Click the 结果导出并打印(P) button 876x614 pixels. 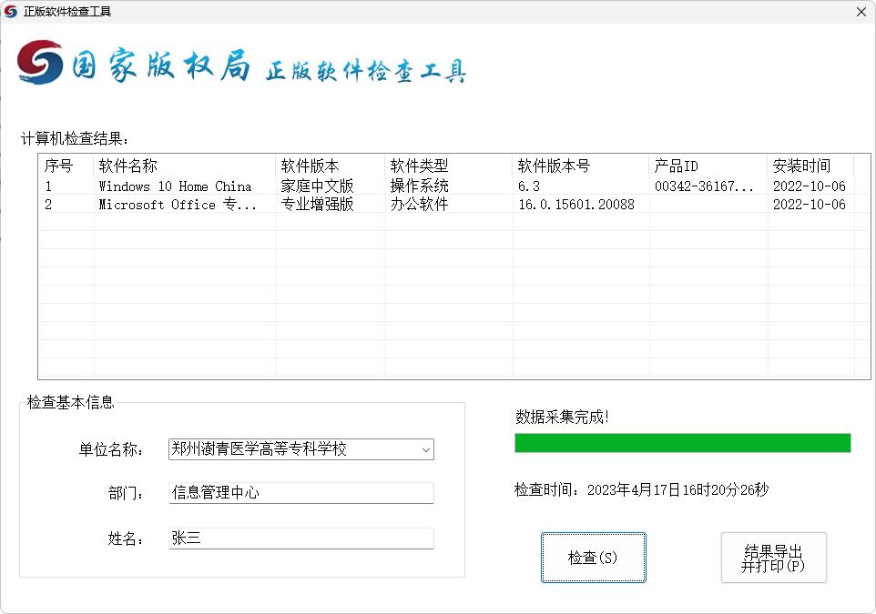click(773, 557)
